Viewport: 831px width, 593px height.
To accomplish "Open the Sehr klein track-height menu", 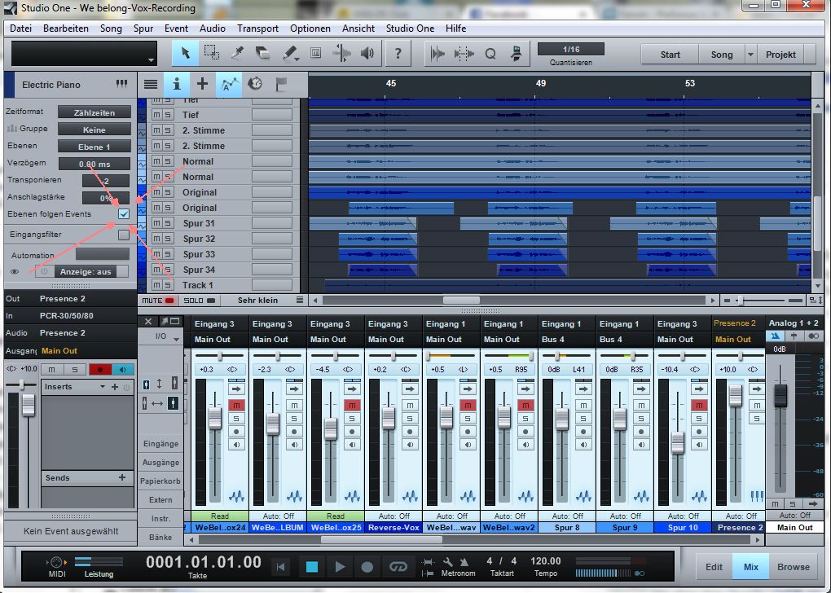I will 257,301.
